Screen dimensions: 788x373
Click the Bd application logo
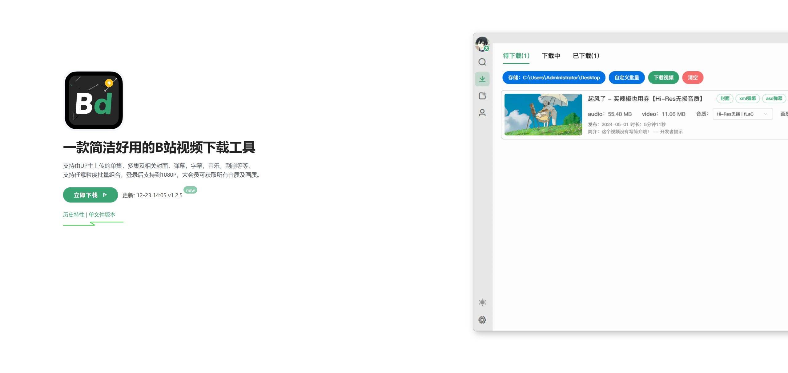point(94,100)
